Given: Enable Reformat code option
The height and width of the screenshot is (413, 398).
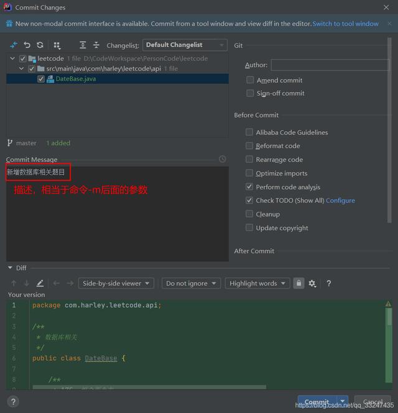Looking at the screenshot, I should [x=249, y=146].
